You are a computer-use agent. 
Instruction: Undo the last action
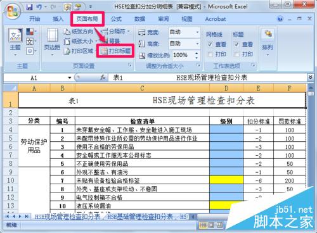click(x=39, y=8)
